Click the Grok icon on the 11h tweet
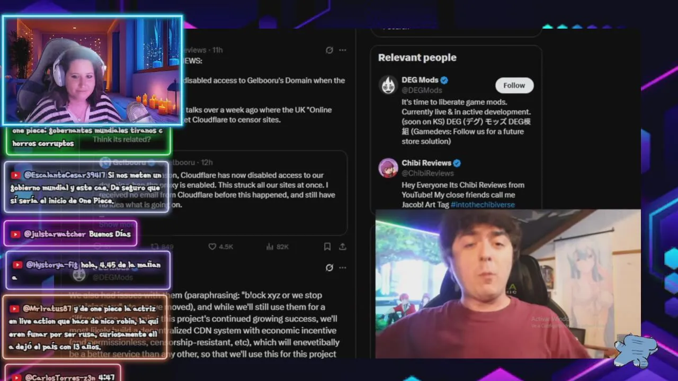This screenshot has width=678, height=381. coord(329,50)
